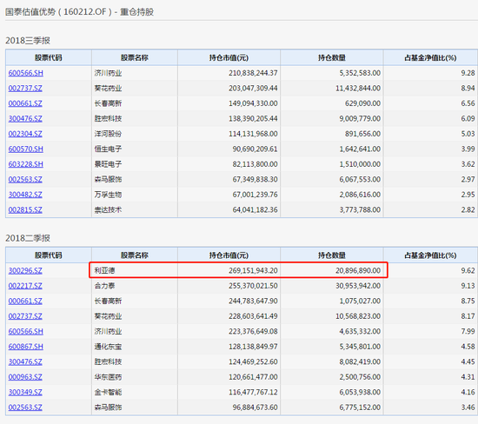Click market value 255,370,021.50

click(253, 286)
